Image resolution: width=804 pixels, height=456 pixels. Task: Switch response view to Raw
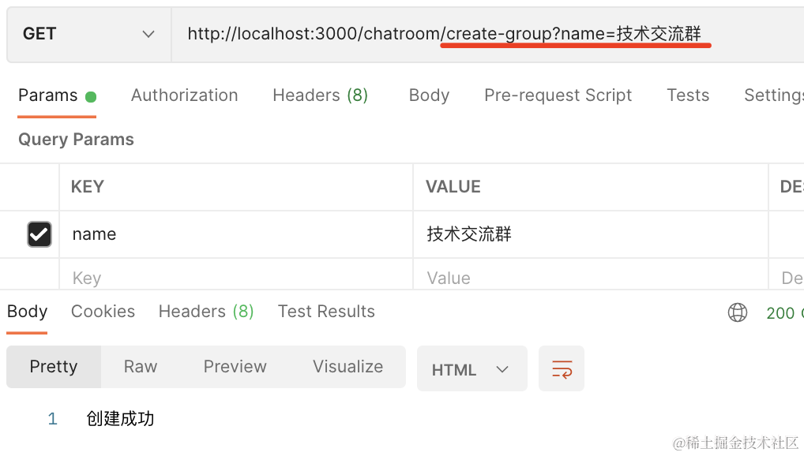coord(141,367)
